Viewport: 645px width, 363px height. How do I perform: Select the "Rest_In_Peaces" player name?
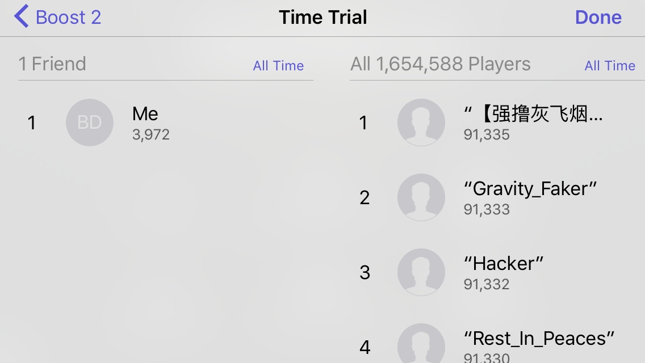click(x=539, y=338)
